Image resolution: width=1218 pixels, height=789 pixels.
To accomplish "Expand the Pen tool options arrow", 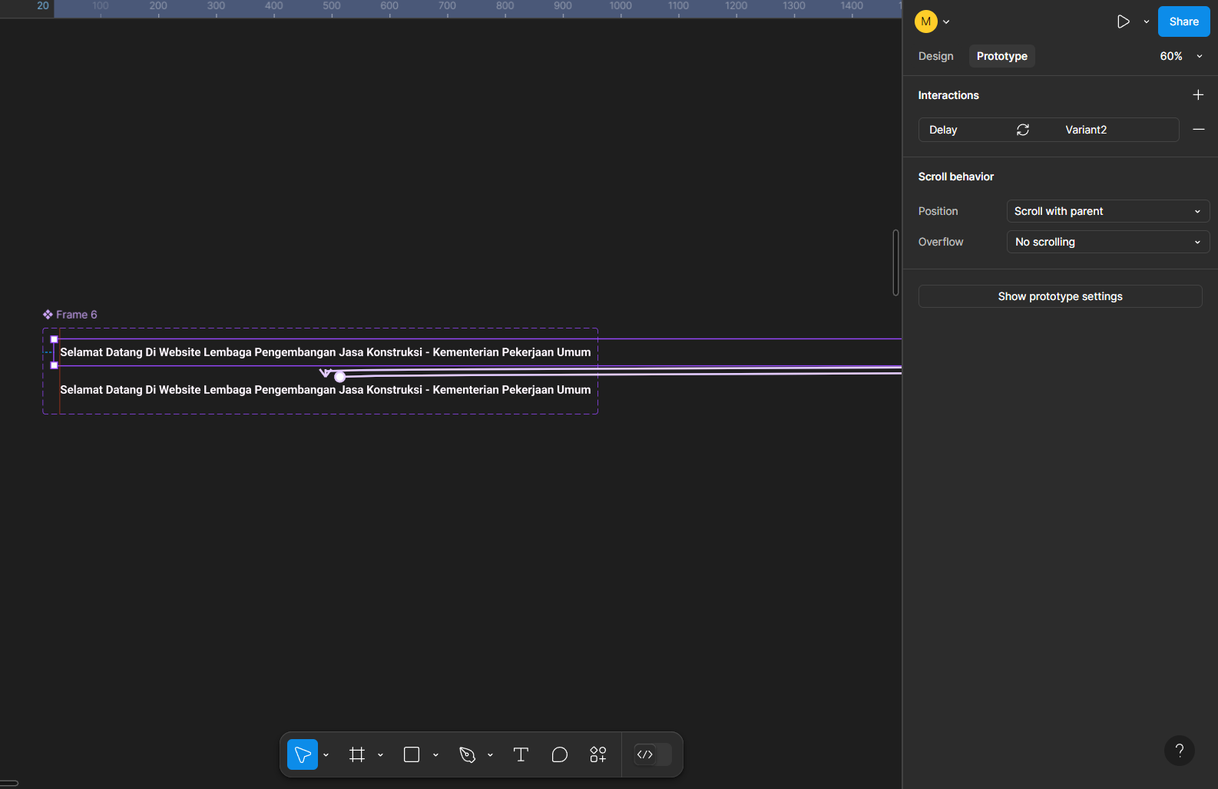I will pos(490,755).
